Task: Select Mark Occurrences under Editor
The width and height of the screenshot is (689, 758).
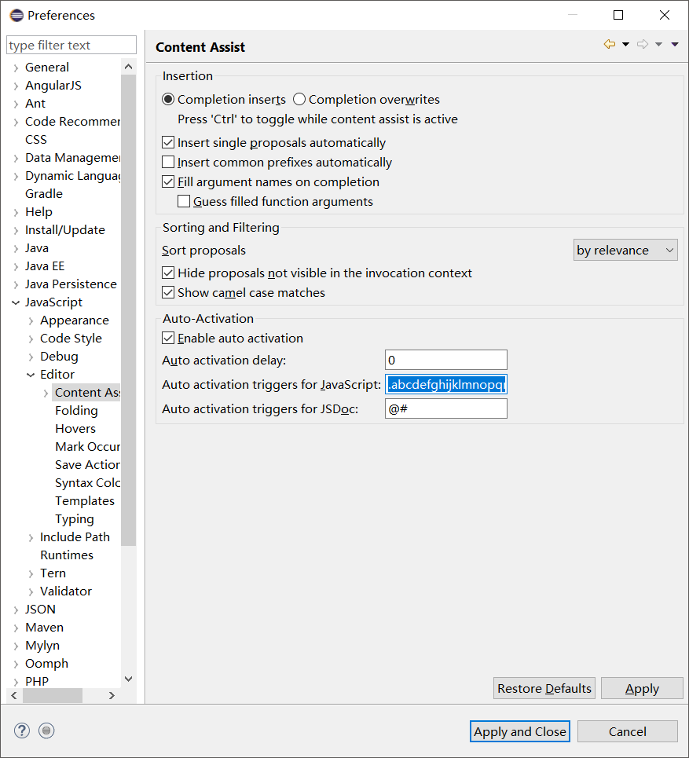Action: [87, 446]
